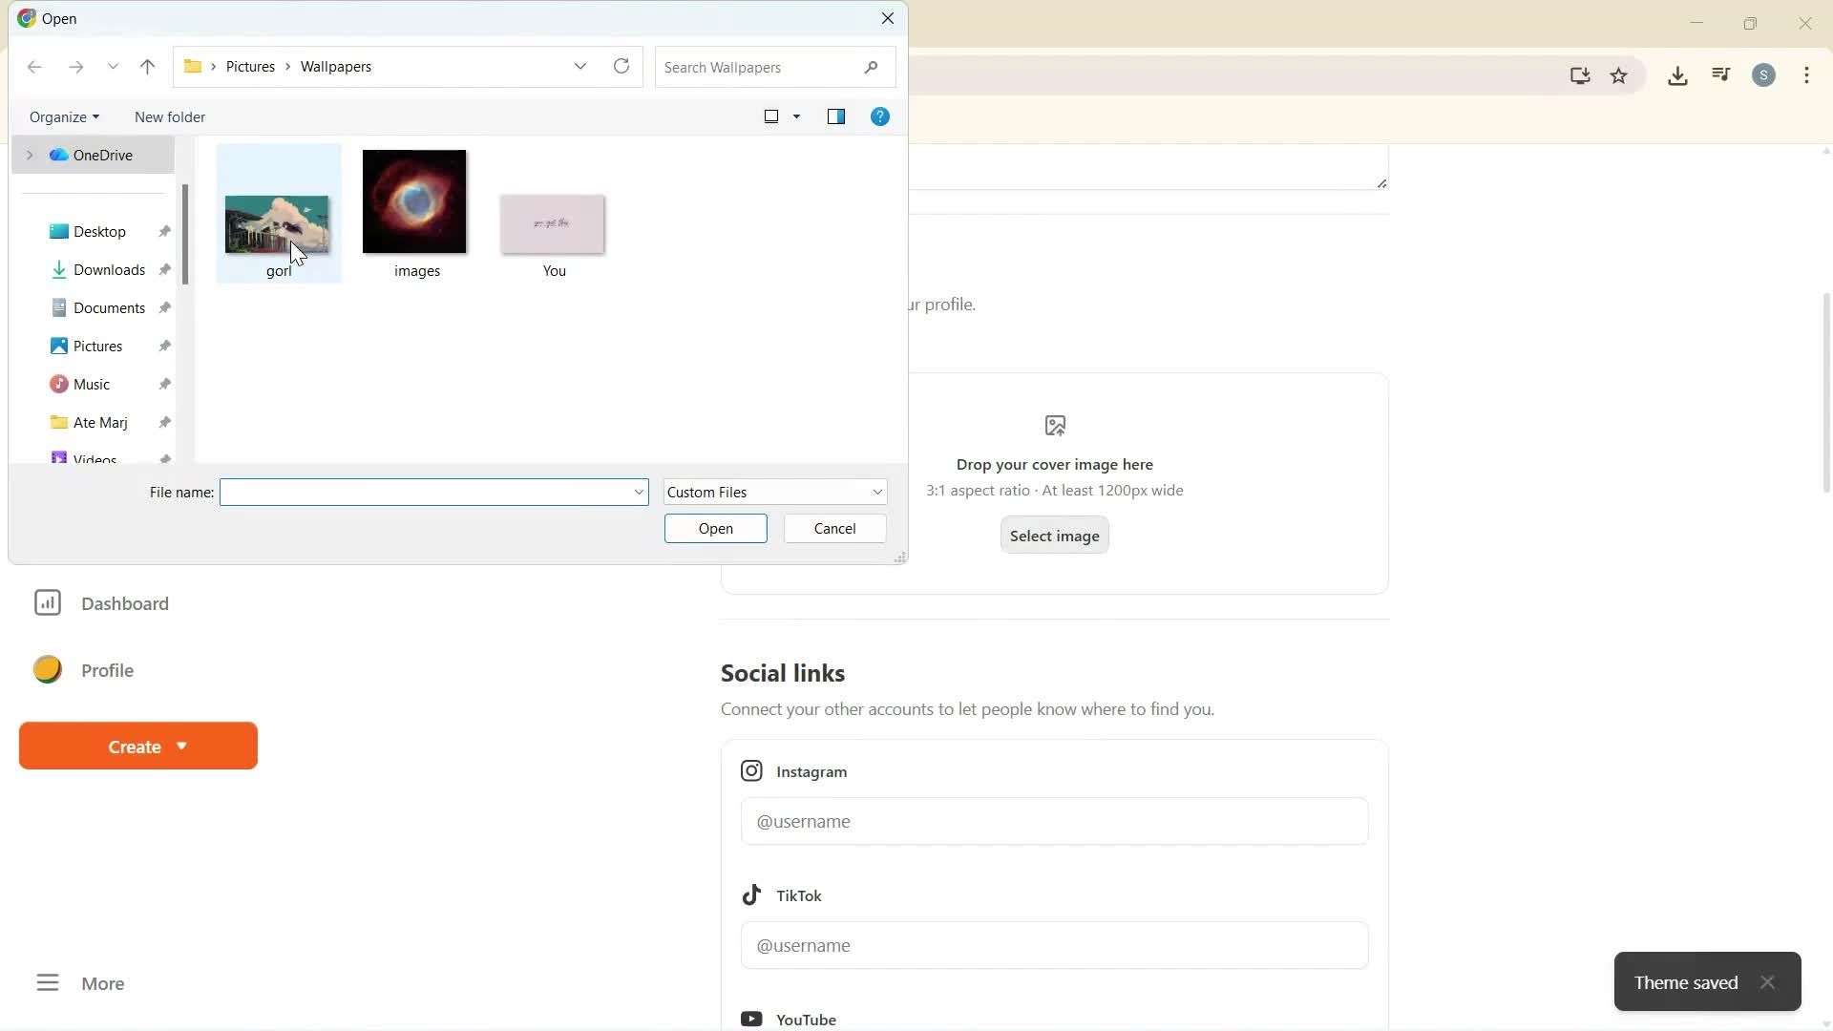Click the Instagram icon under Social links
The height and width of the screenshot is (1031, 1833).
click(751, 770)
